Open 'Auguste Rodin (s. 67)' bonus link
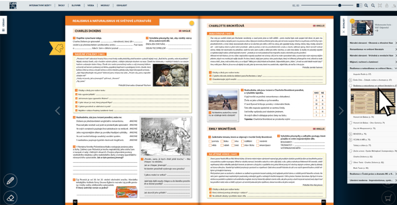The width and height of the screenshot is (397, 205). [362, 74]
